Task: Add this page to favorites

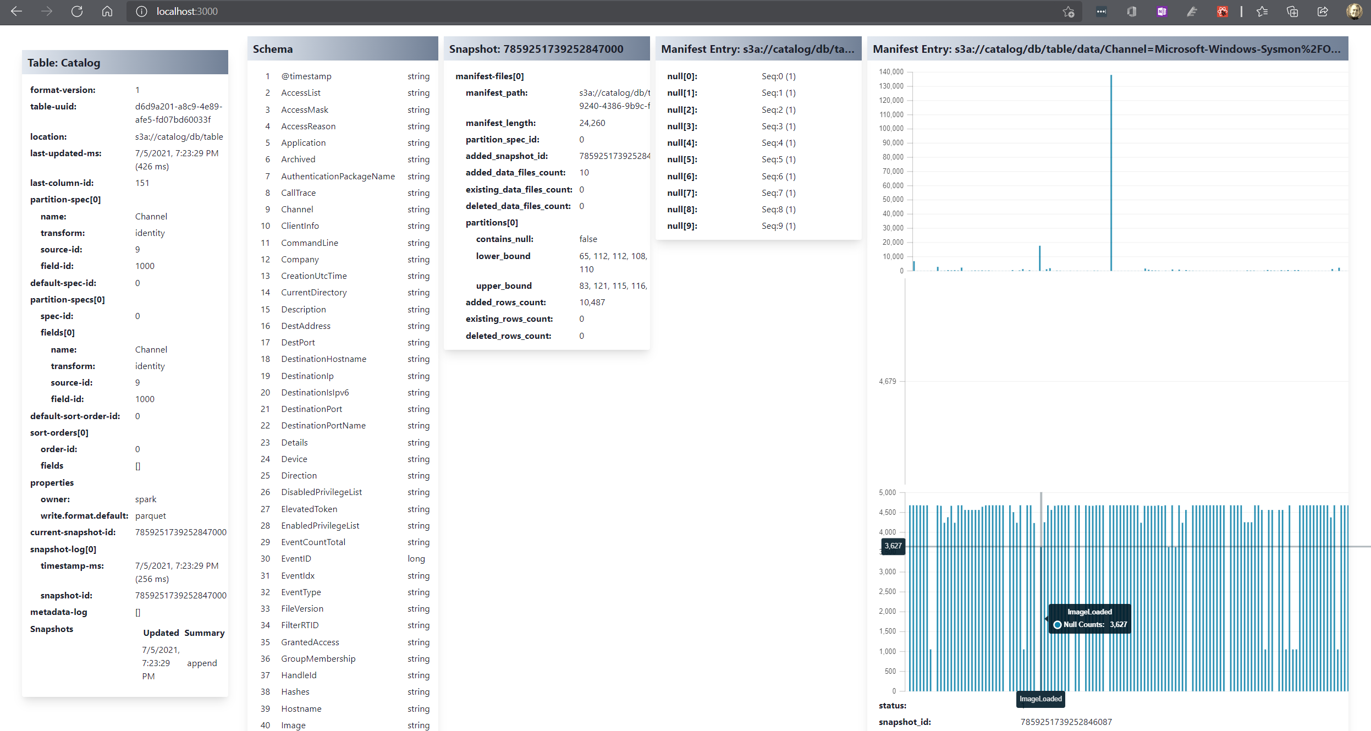Action: point(1068,12)
